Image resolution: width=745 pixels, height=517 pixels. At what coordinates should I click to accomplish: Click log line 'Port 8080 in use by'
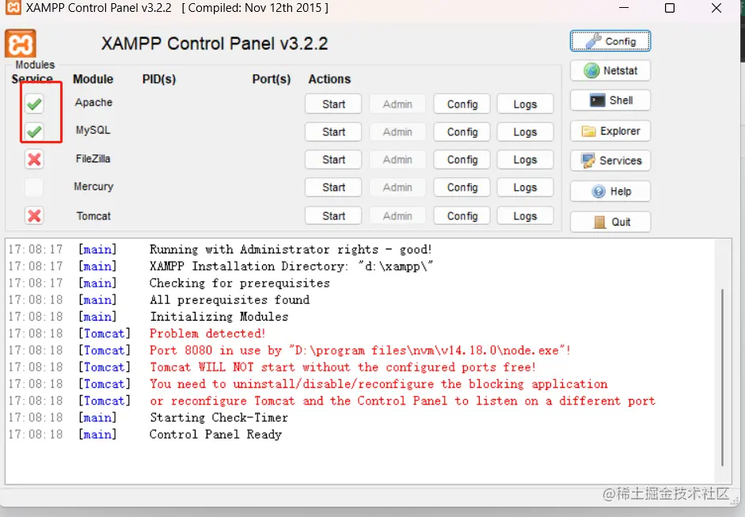[x=359, y=350]
